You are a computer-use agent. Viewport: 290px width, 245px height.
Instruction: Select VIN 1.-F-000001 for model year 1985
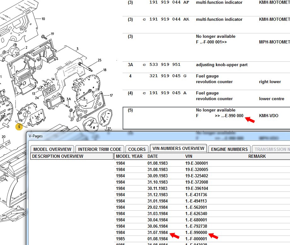tap(196, 239)
